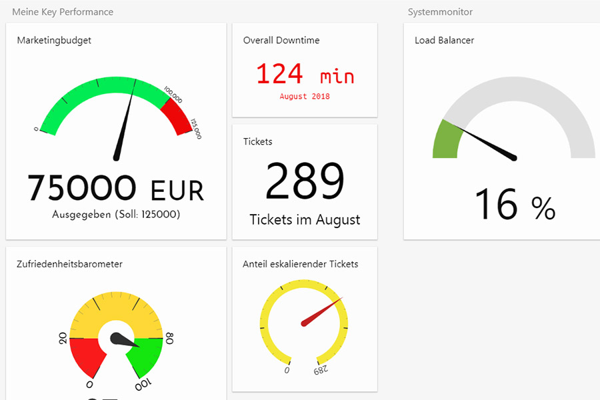The height and width of the screenshot is (400, 600).
Task: Click the 124 min downtime value
Action: tap(305, 74)
